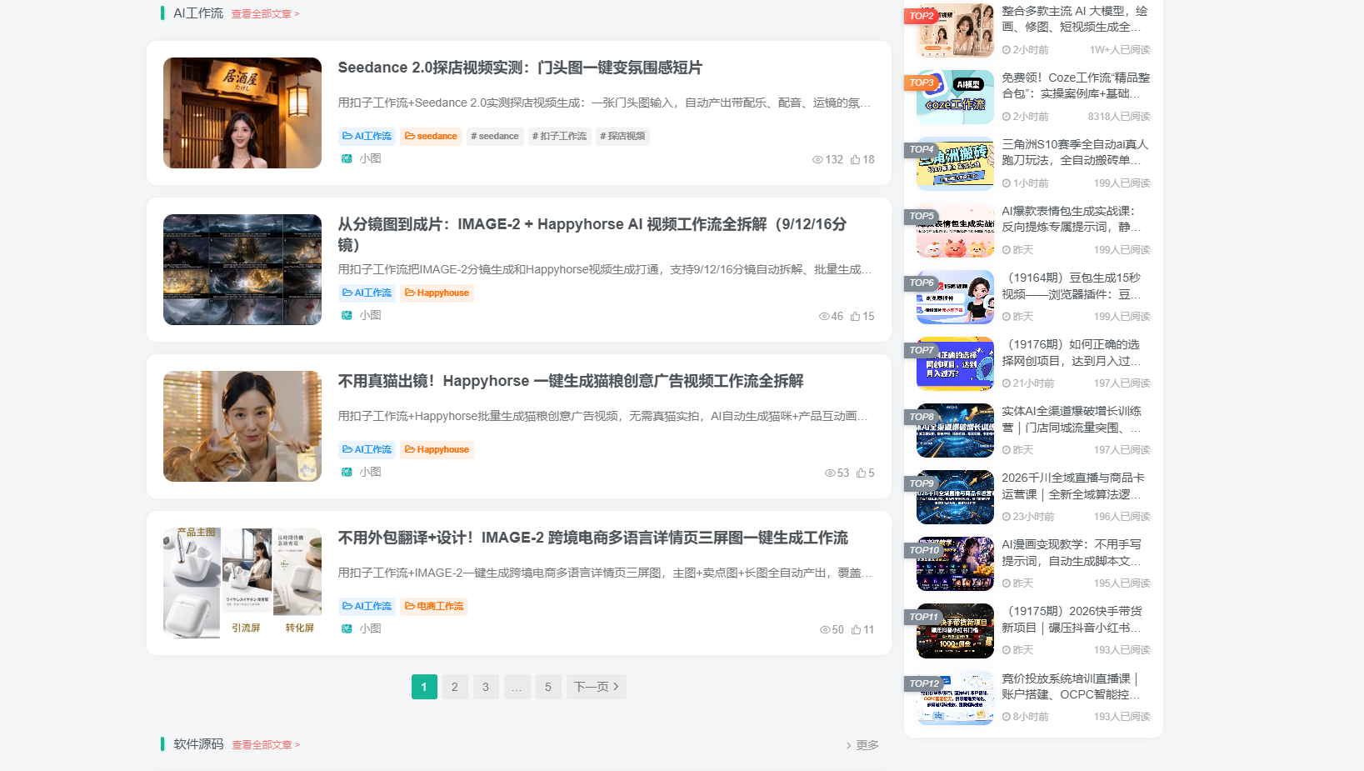Click the orange seedance folder tag
Image resolution: width=1364 pixels, height=771 pixels.
[x=431, y=136]
